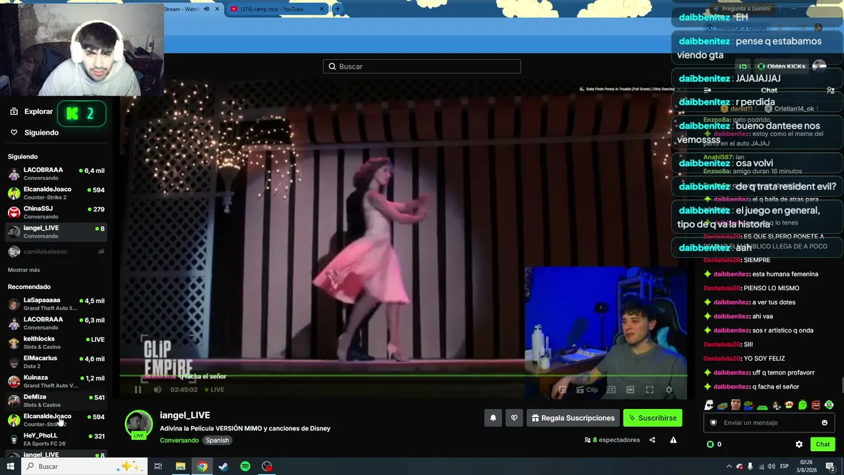Show hidden system tray icons
The width and height of the screenshot is (844, 475).
[x=729, y=466]
